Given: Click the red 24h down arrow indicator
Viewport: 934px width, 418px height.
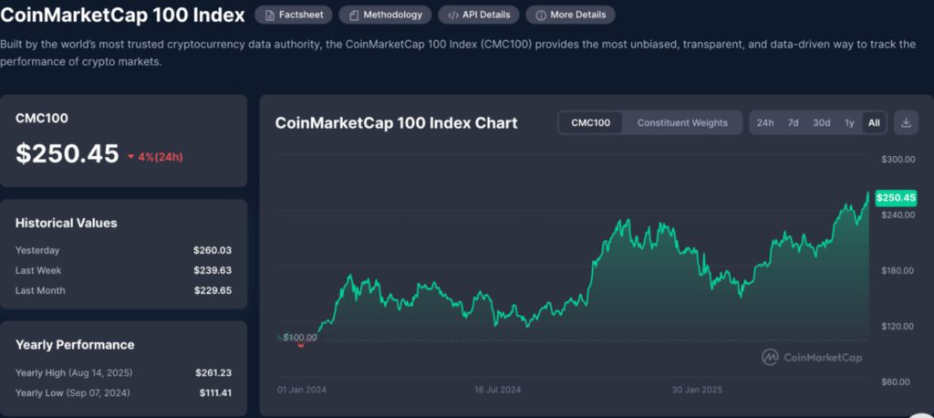Looking at the screenshot, I should click(x=131, y=156).
